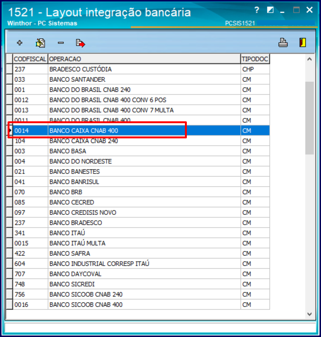Viewport: 321px width, 337px height.
Task: Click the export layout red arrow icon
Action: coord(81,43)
